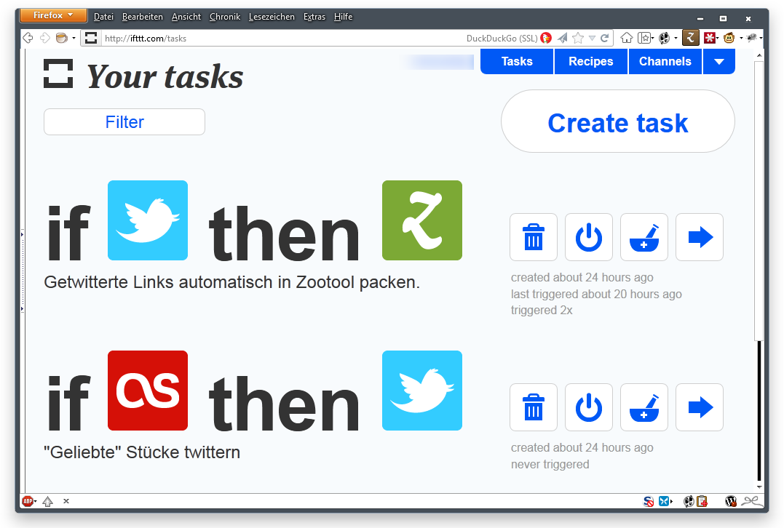Click the ifttt.com address bar field
Image resolution: width=784 pixels, height=528 pixels.
[x=277, y=39]
